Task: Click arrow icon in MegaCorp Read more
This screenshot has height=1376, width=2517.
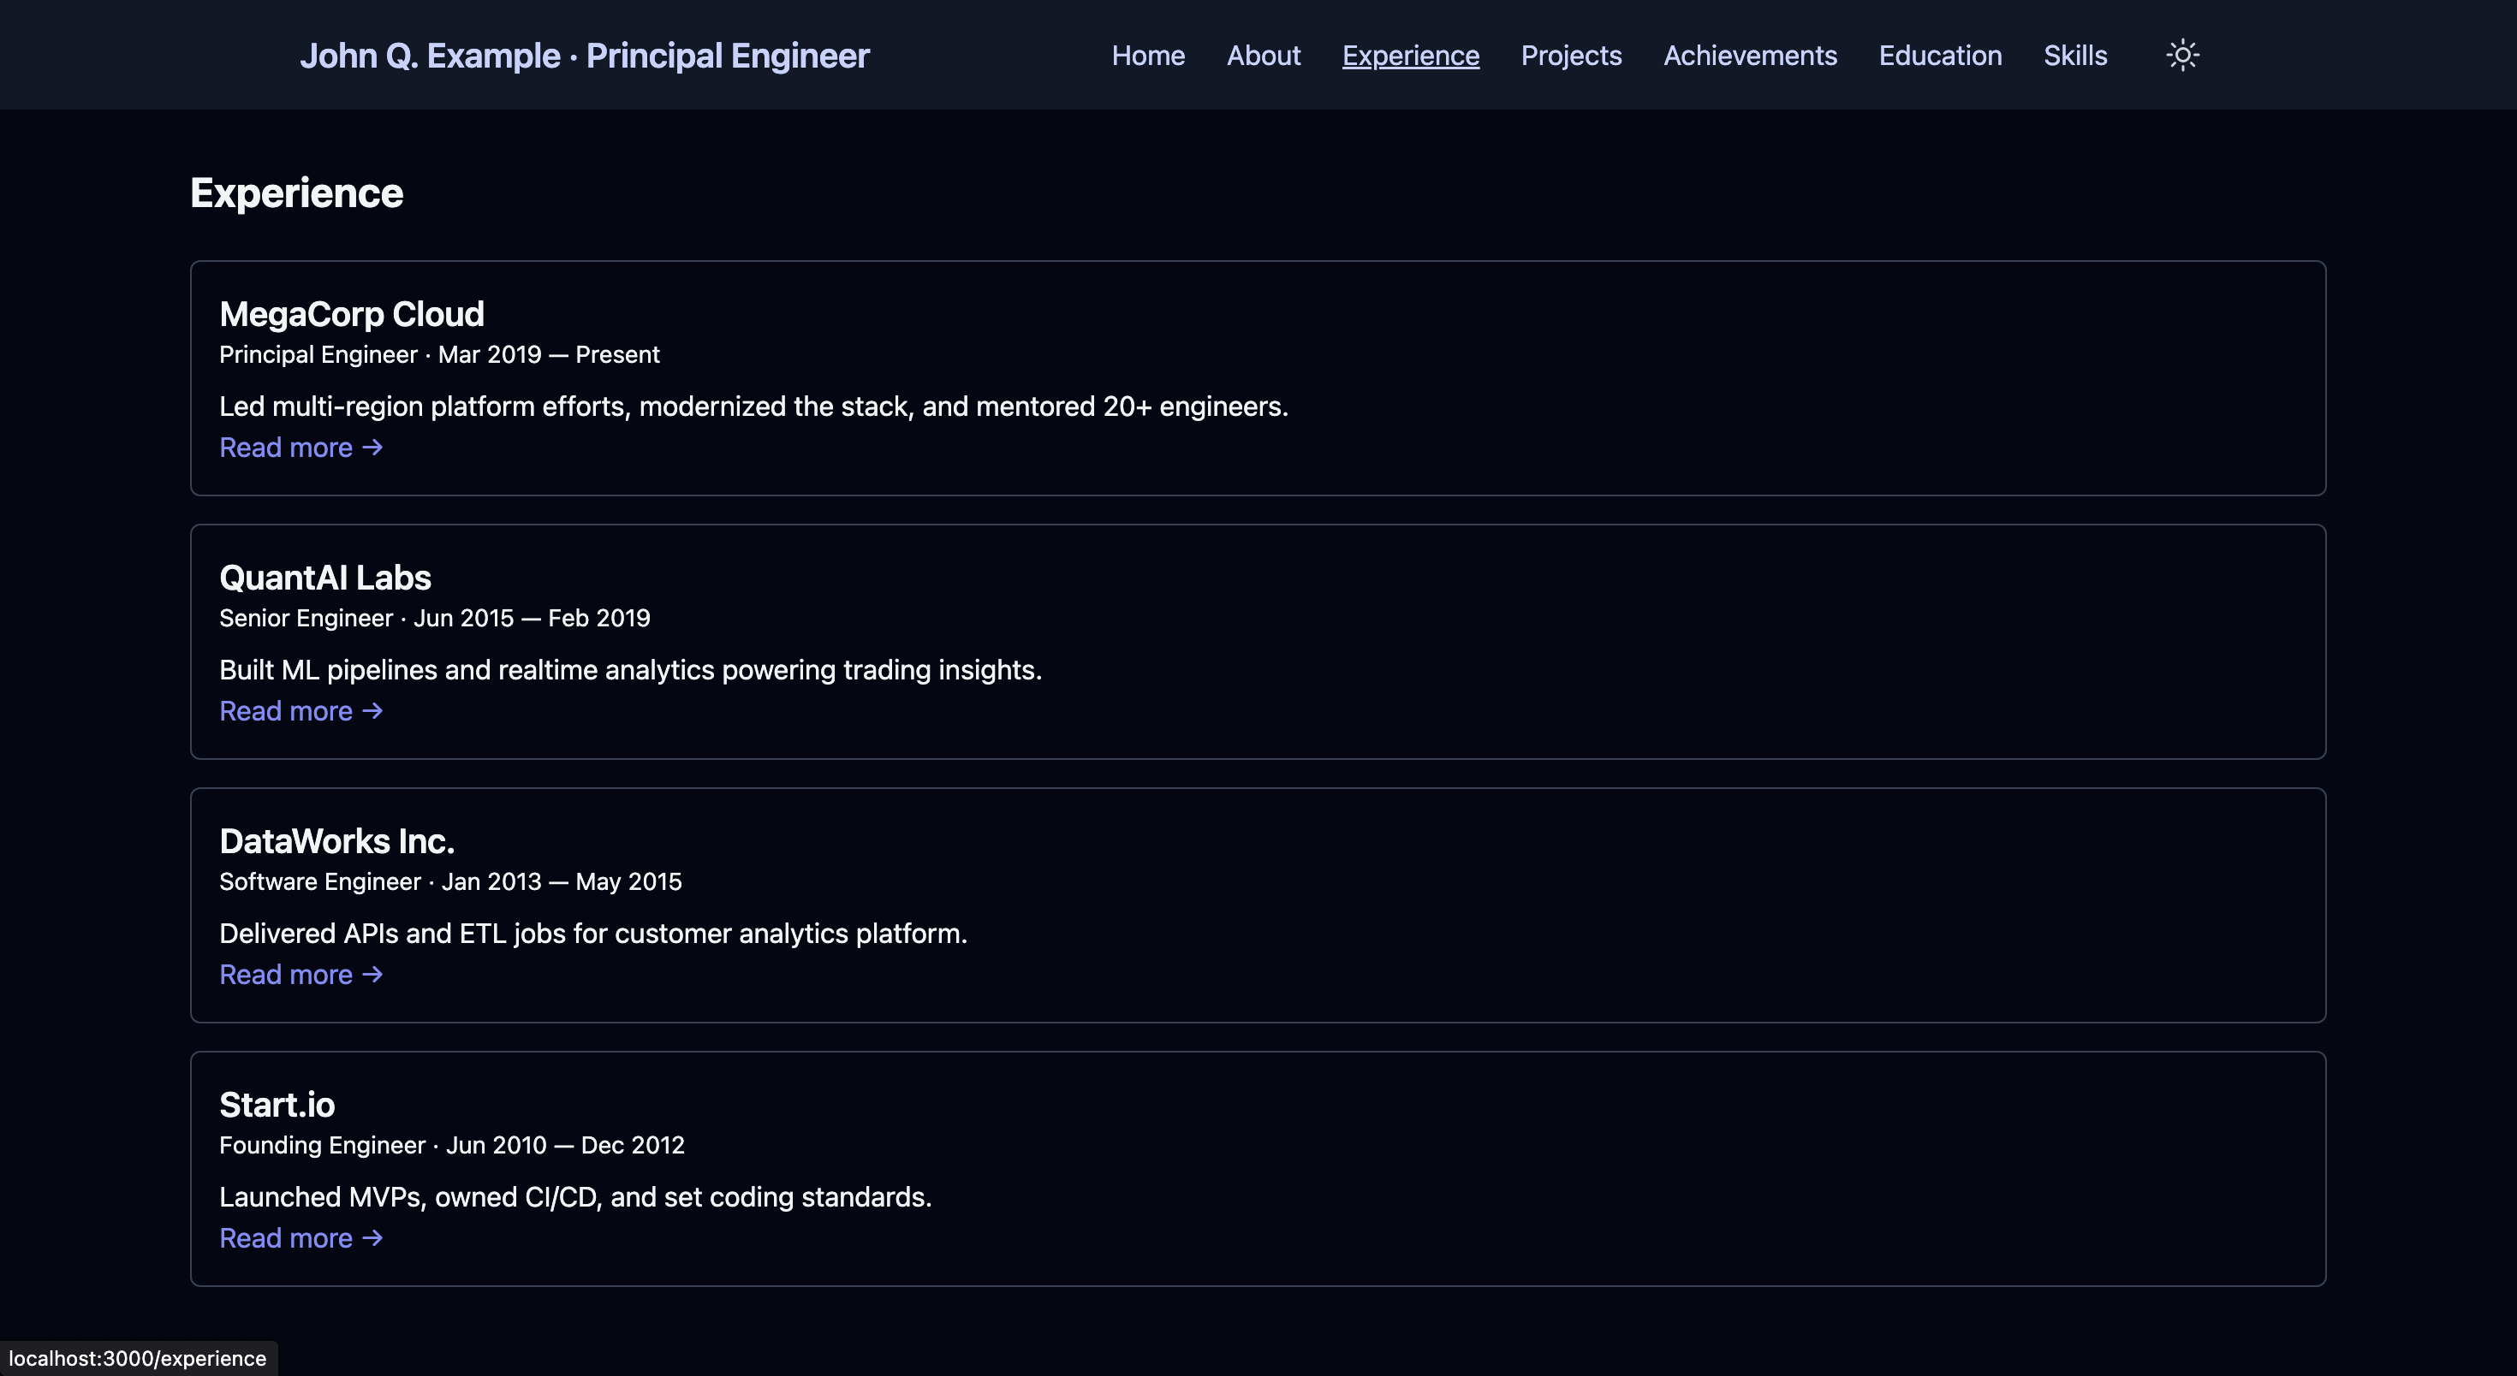Action: [372, 448]
